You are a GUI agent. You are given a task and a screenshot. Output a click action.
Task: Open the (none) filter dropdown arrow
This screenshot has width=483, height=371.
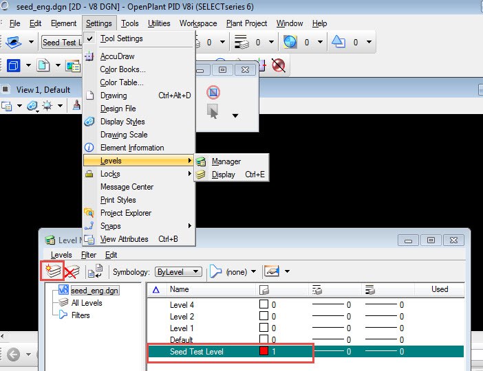(253, 271)
